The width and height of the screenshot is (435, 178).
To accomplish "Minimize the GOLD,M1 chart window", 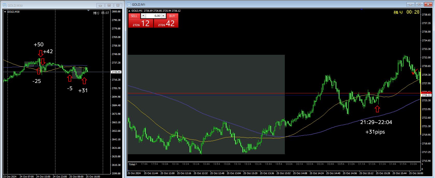I will (410, 4).
